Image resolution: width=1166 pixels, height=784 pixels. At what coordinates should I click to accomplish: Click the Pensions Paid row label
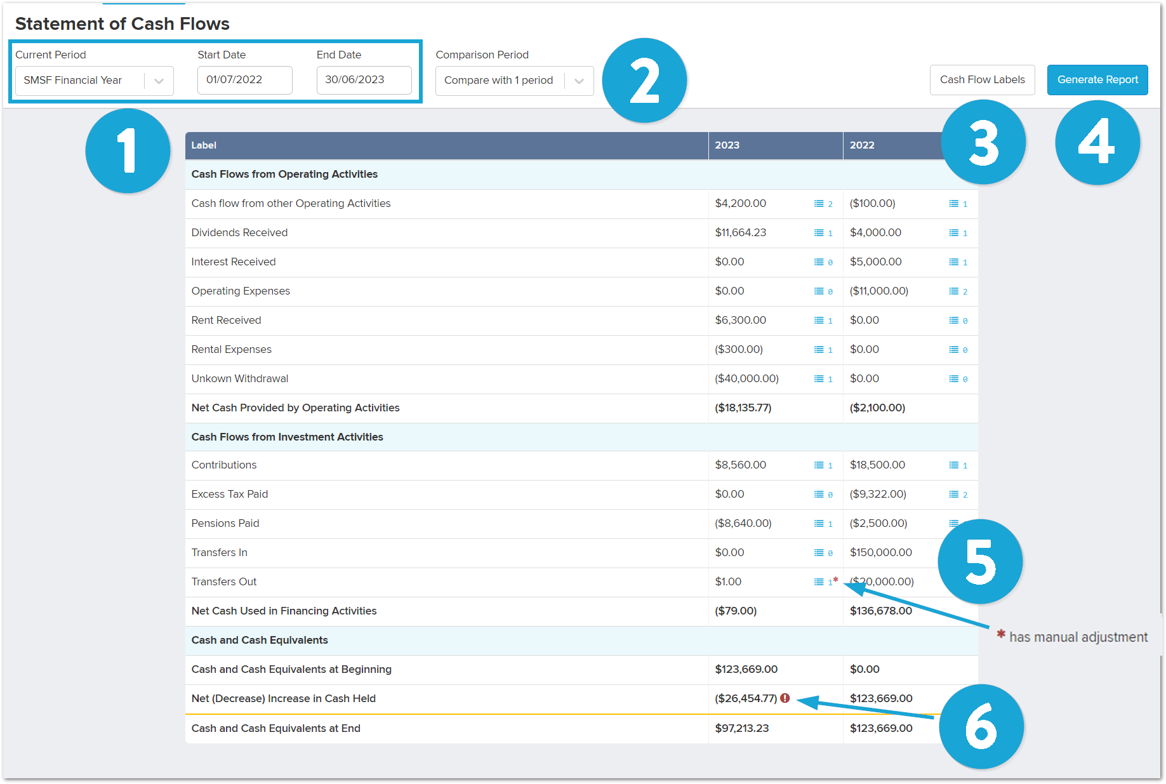point(225,524)
